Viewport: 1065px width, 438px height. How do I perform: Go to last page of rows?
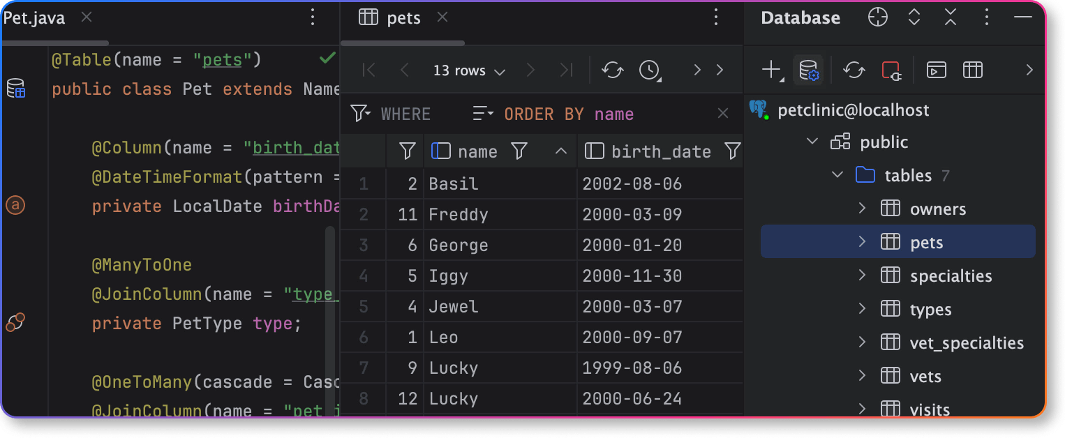pos(566,70)
